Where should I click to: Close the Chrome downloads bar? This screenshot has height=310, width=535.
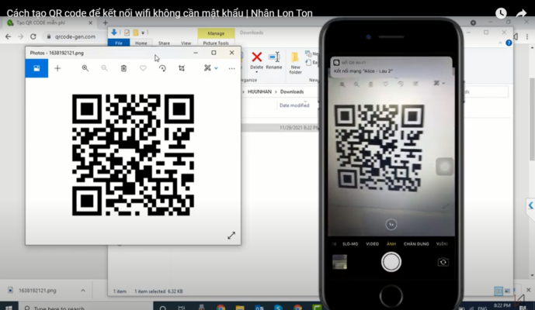[x=528, y=290]
